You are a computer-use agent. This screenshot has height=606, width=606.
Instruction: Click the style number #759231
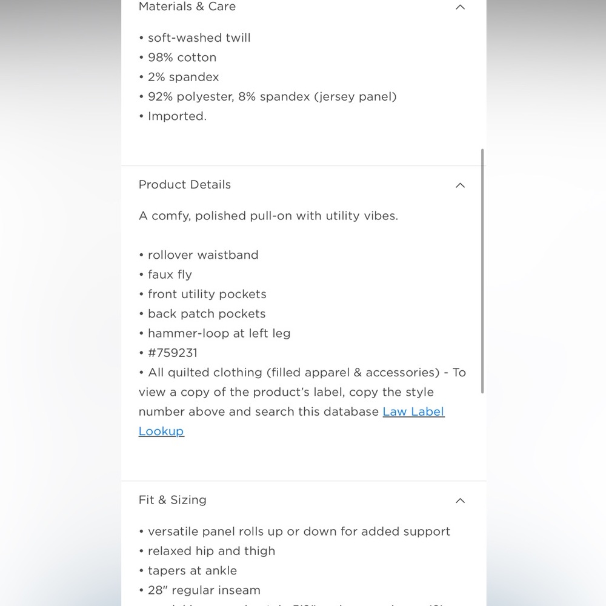[x=173, y=353]
